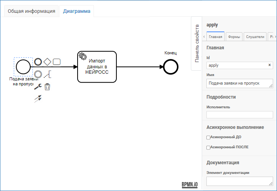
Task: Activate connect arrows tool
Action: coord(38,99)
